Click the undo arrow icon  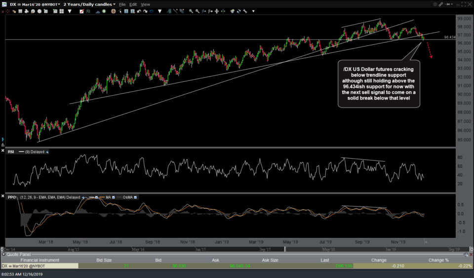coord(139,11)
